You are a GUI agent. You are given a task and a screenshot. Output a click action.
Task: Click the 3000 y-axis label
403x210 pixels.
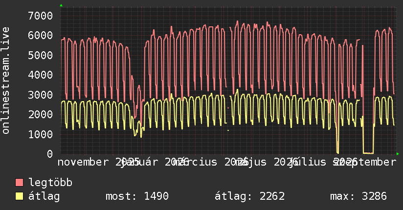coord(41,95)
